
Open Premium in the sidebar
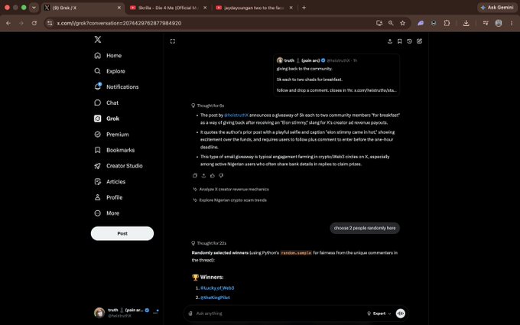click(112, 135)
